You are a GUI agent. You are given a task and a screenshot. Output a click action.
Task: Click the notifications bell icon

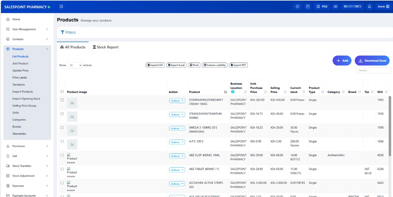[369, 6]
